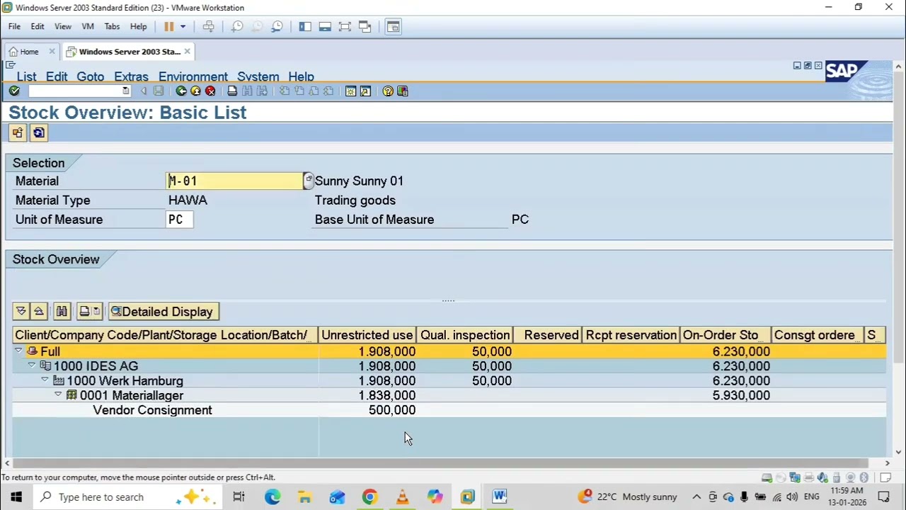Viewport: 906px width, 510px height.
Task: Open the VMware VM menu
Action: (88, 26)
